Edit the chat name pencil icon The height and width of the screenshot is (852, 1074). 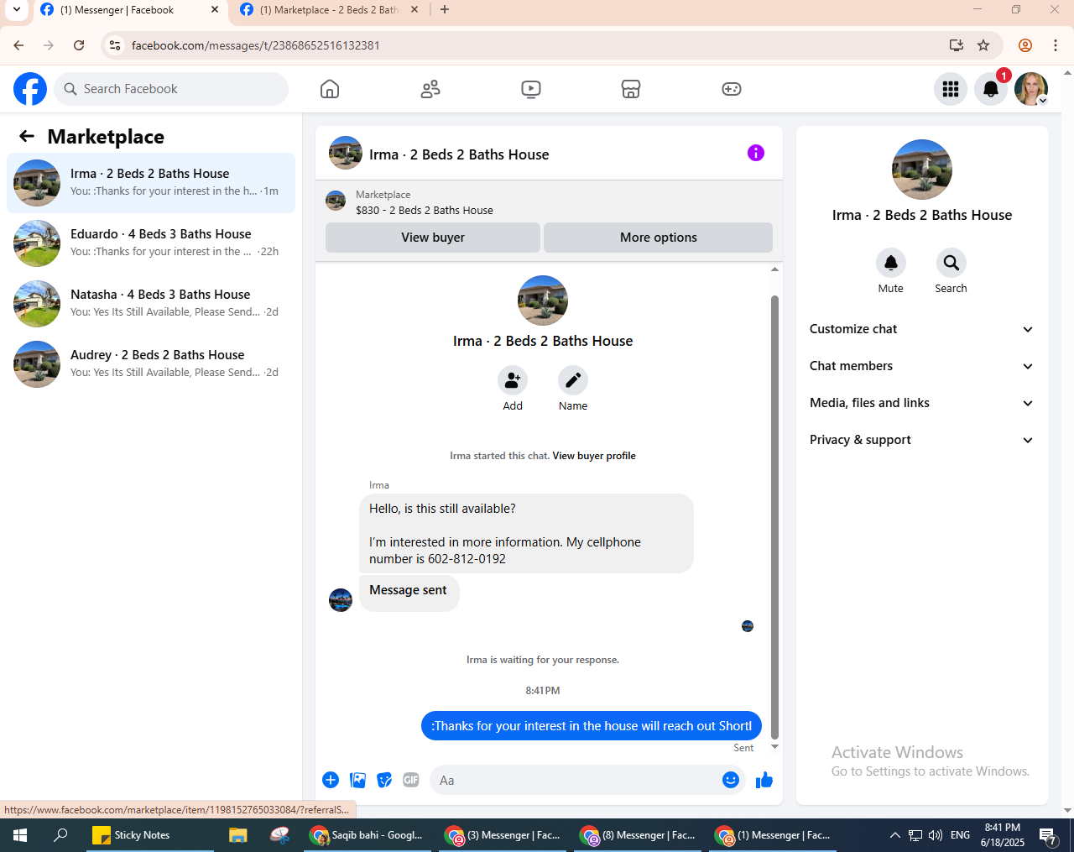tap(573, 380)
